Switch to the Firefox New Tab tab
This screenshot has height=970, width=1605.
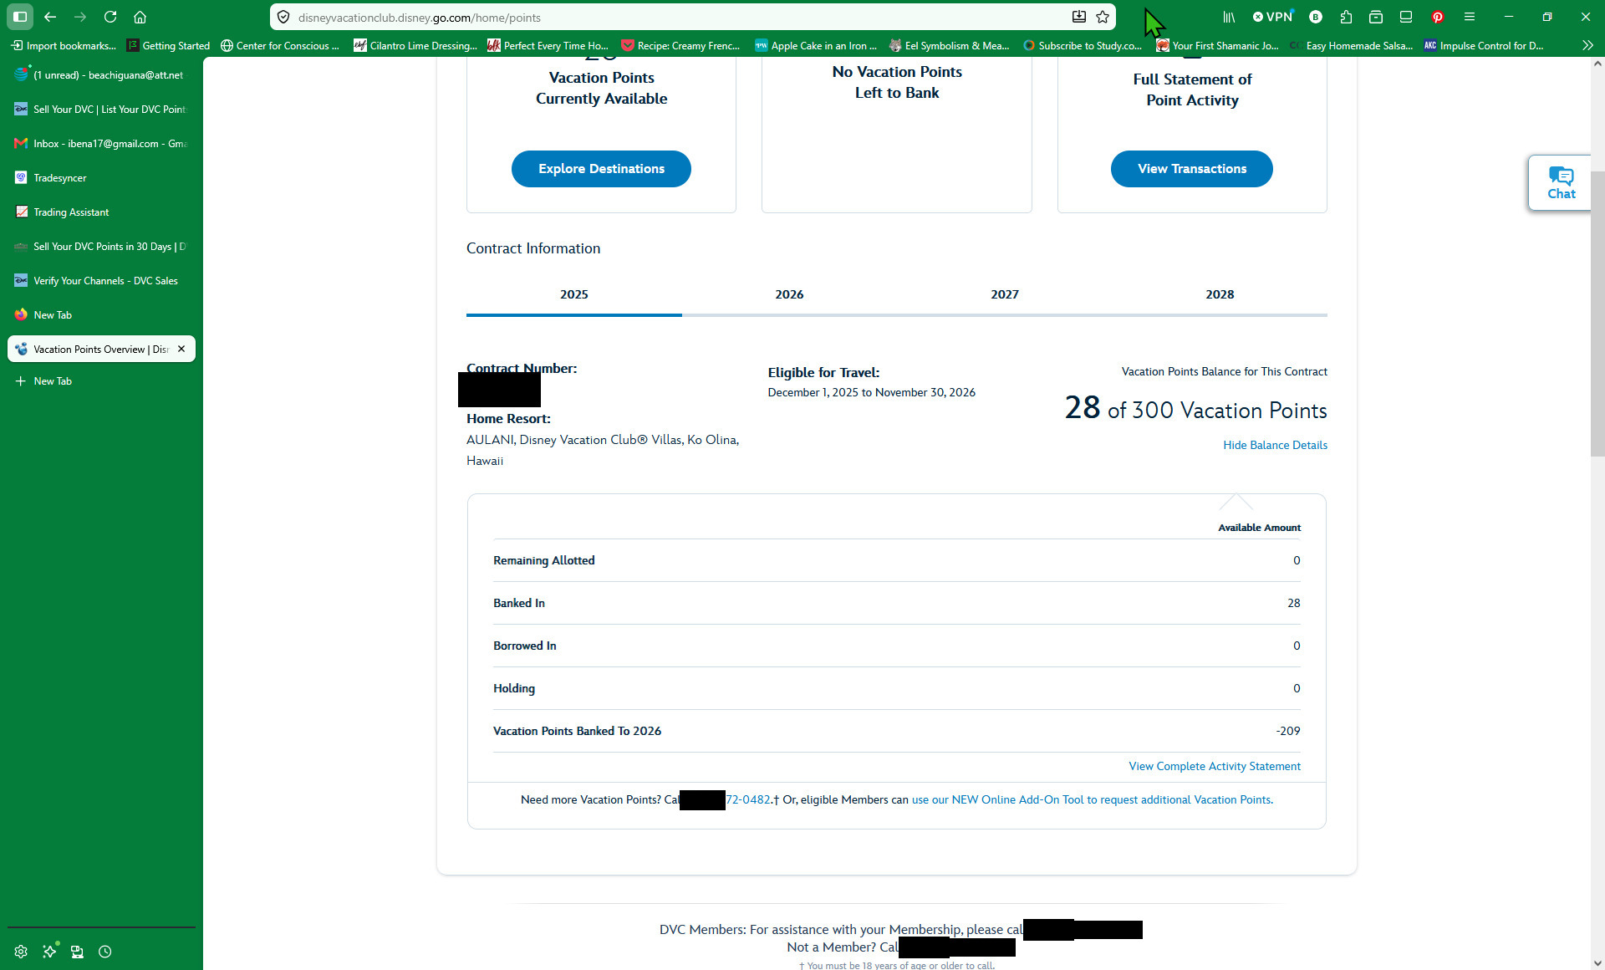pyautogui.click(x=101, y=314)
